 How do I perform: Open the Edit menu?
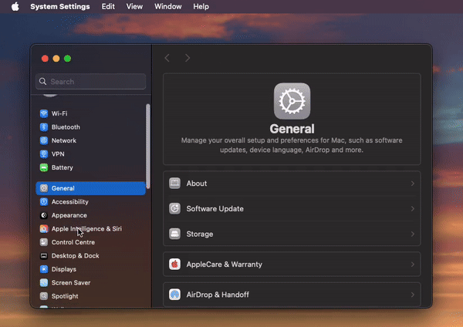pos(108,6)
